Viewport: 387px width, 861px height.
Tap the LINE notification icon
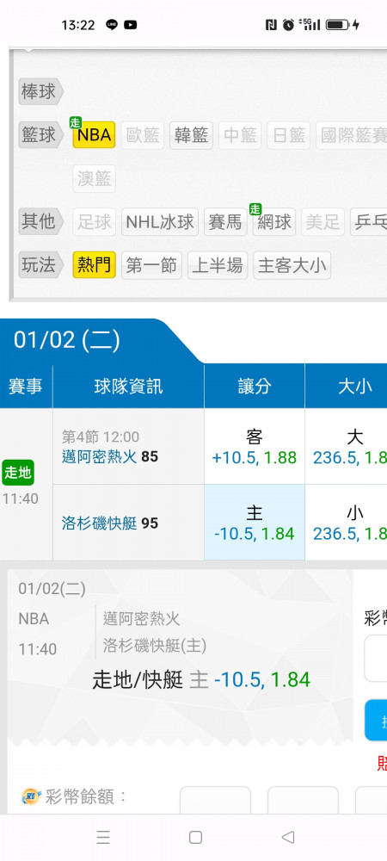click(112, 25)
